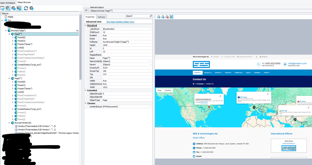Click the red magnifier icon in preview toolbar
This screenshot has width=312, height=165.
167,17
